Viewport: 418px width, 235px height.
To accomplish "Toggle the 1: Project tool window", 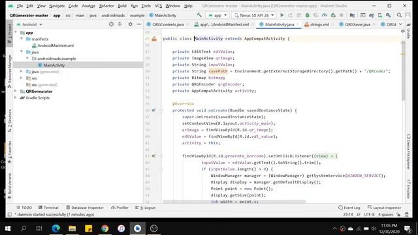I will click(10, 33).
